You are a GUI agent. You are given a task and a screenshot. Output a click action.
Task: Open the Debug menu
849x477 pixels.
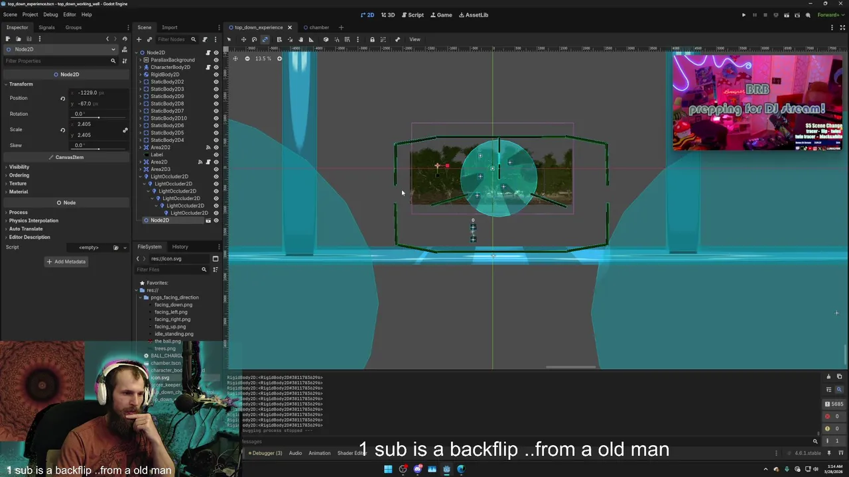click(50, 15)
